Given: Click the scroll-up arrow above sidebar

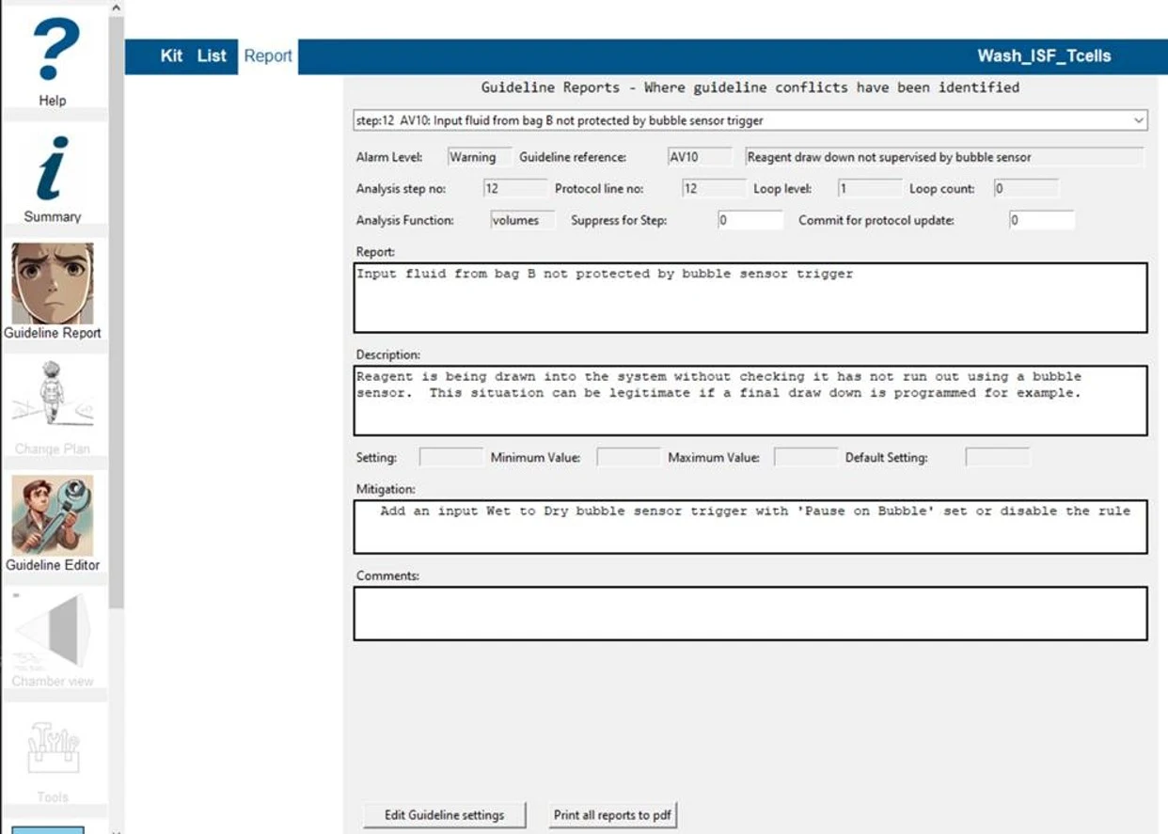Looking at the screenshot, I should (116, 8).
